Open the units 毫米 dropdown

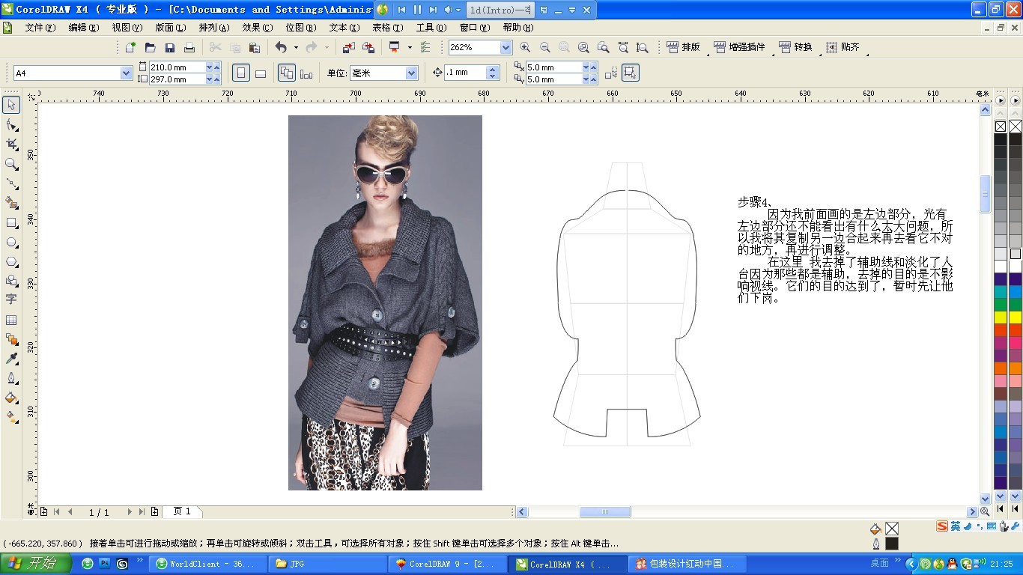click(411, 73)
